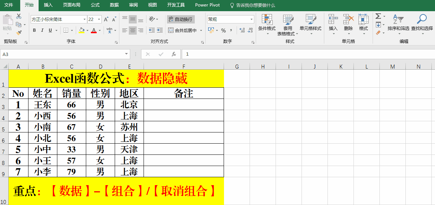The image size is (435, 205).
Task: Expand the font name dropdown
Action: point(85,19)
